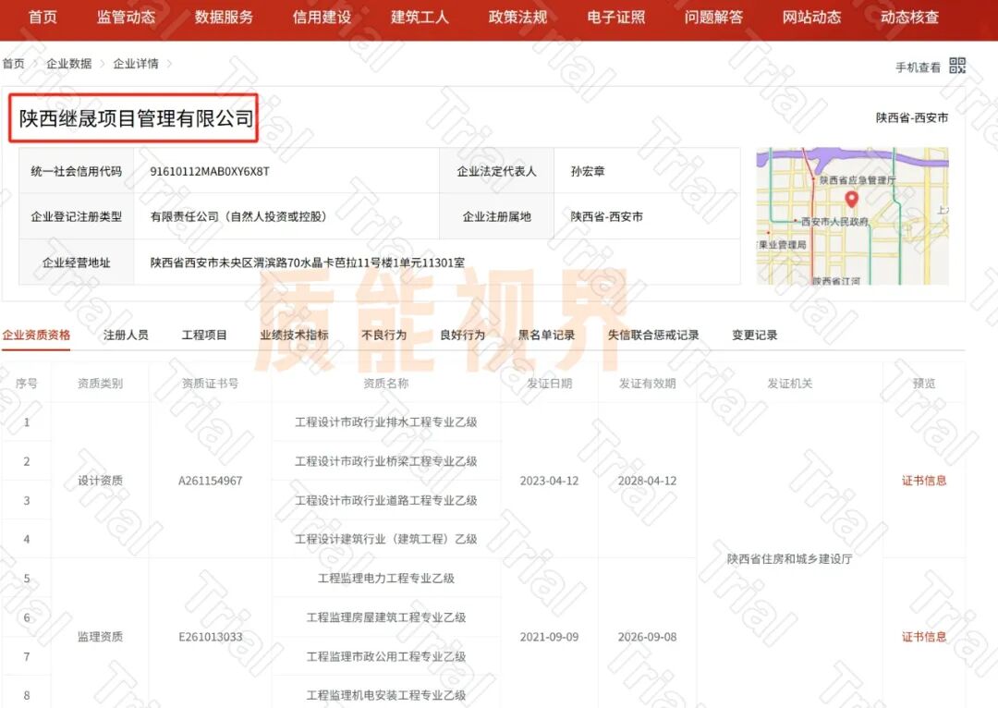Screen dimensions: 998x708
Task: Switch to the 工程项目 tab
Action: (x=204, y=335)
